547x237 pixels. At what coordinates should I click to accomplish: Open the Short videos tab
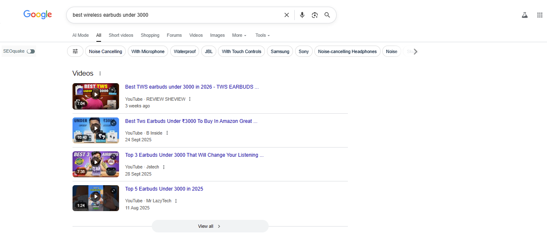[x=121, y=35]
